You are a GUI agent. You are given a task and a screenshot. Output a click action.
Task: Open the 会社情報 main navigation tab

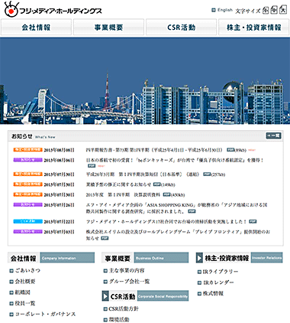point(36,27)
